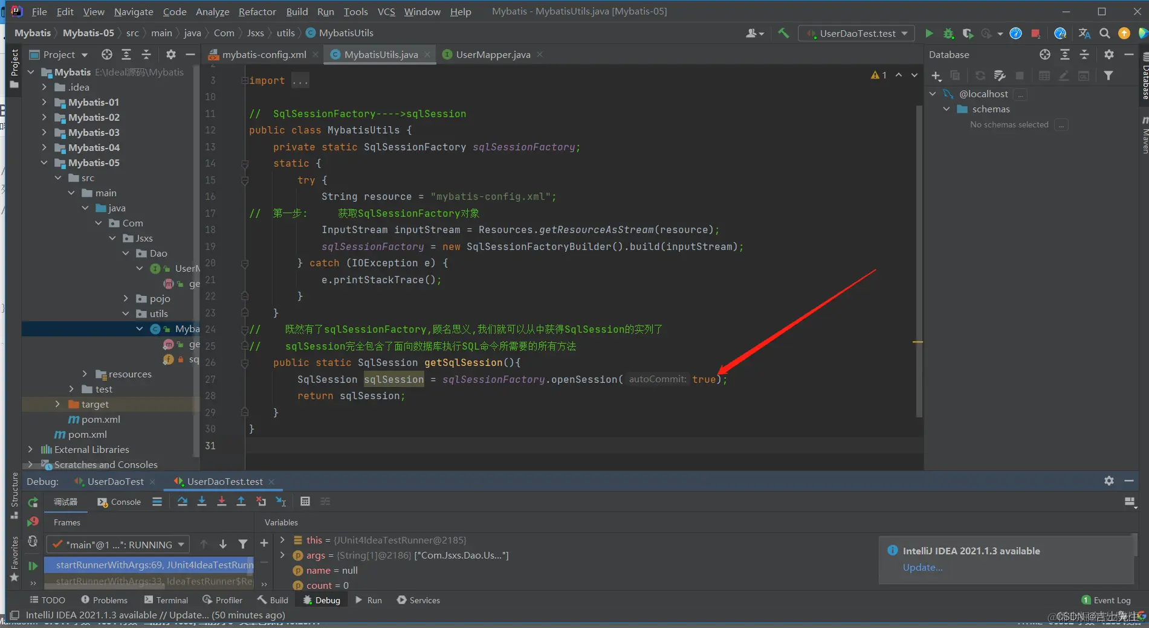
Task: Click the Run to Cursor debug icon
Action: (281, 501)
